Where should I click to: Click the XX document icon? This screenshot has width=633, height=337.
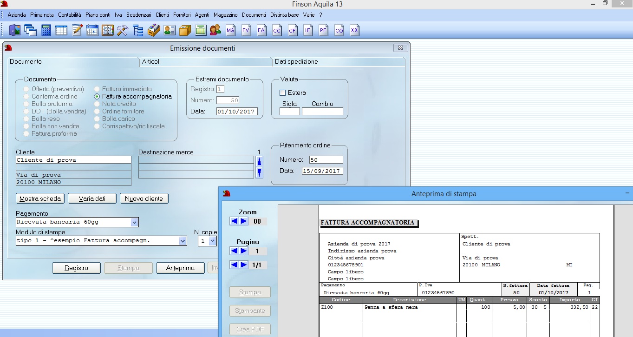354,31
